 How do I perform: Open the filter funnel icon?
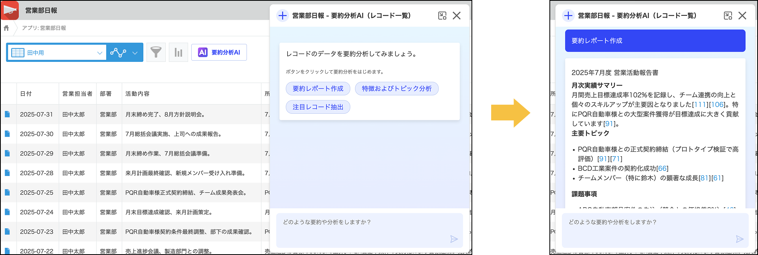[x=156, y=52]
